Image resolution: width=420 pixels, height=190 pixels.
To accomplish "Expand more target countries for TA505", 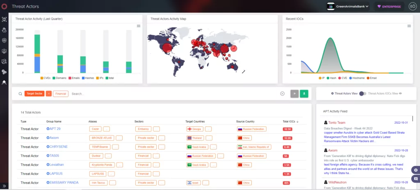I will point(220,156).
